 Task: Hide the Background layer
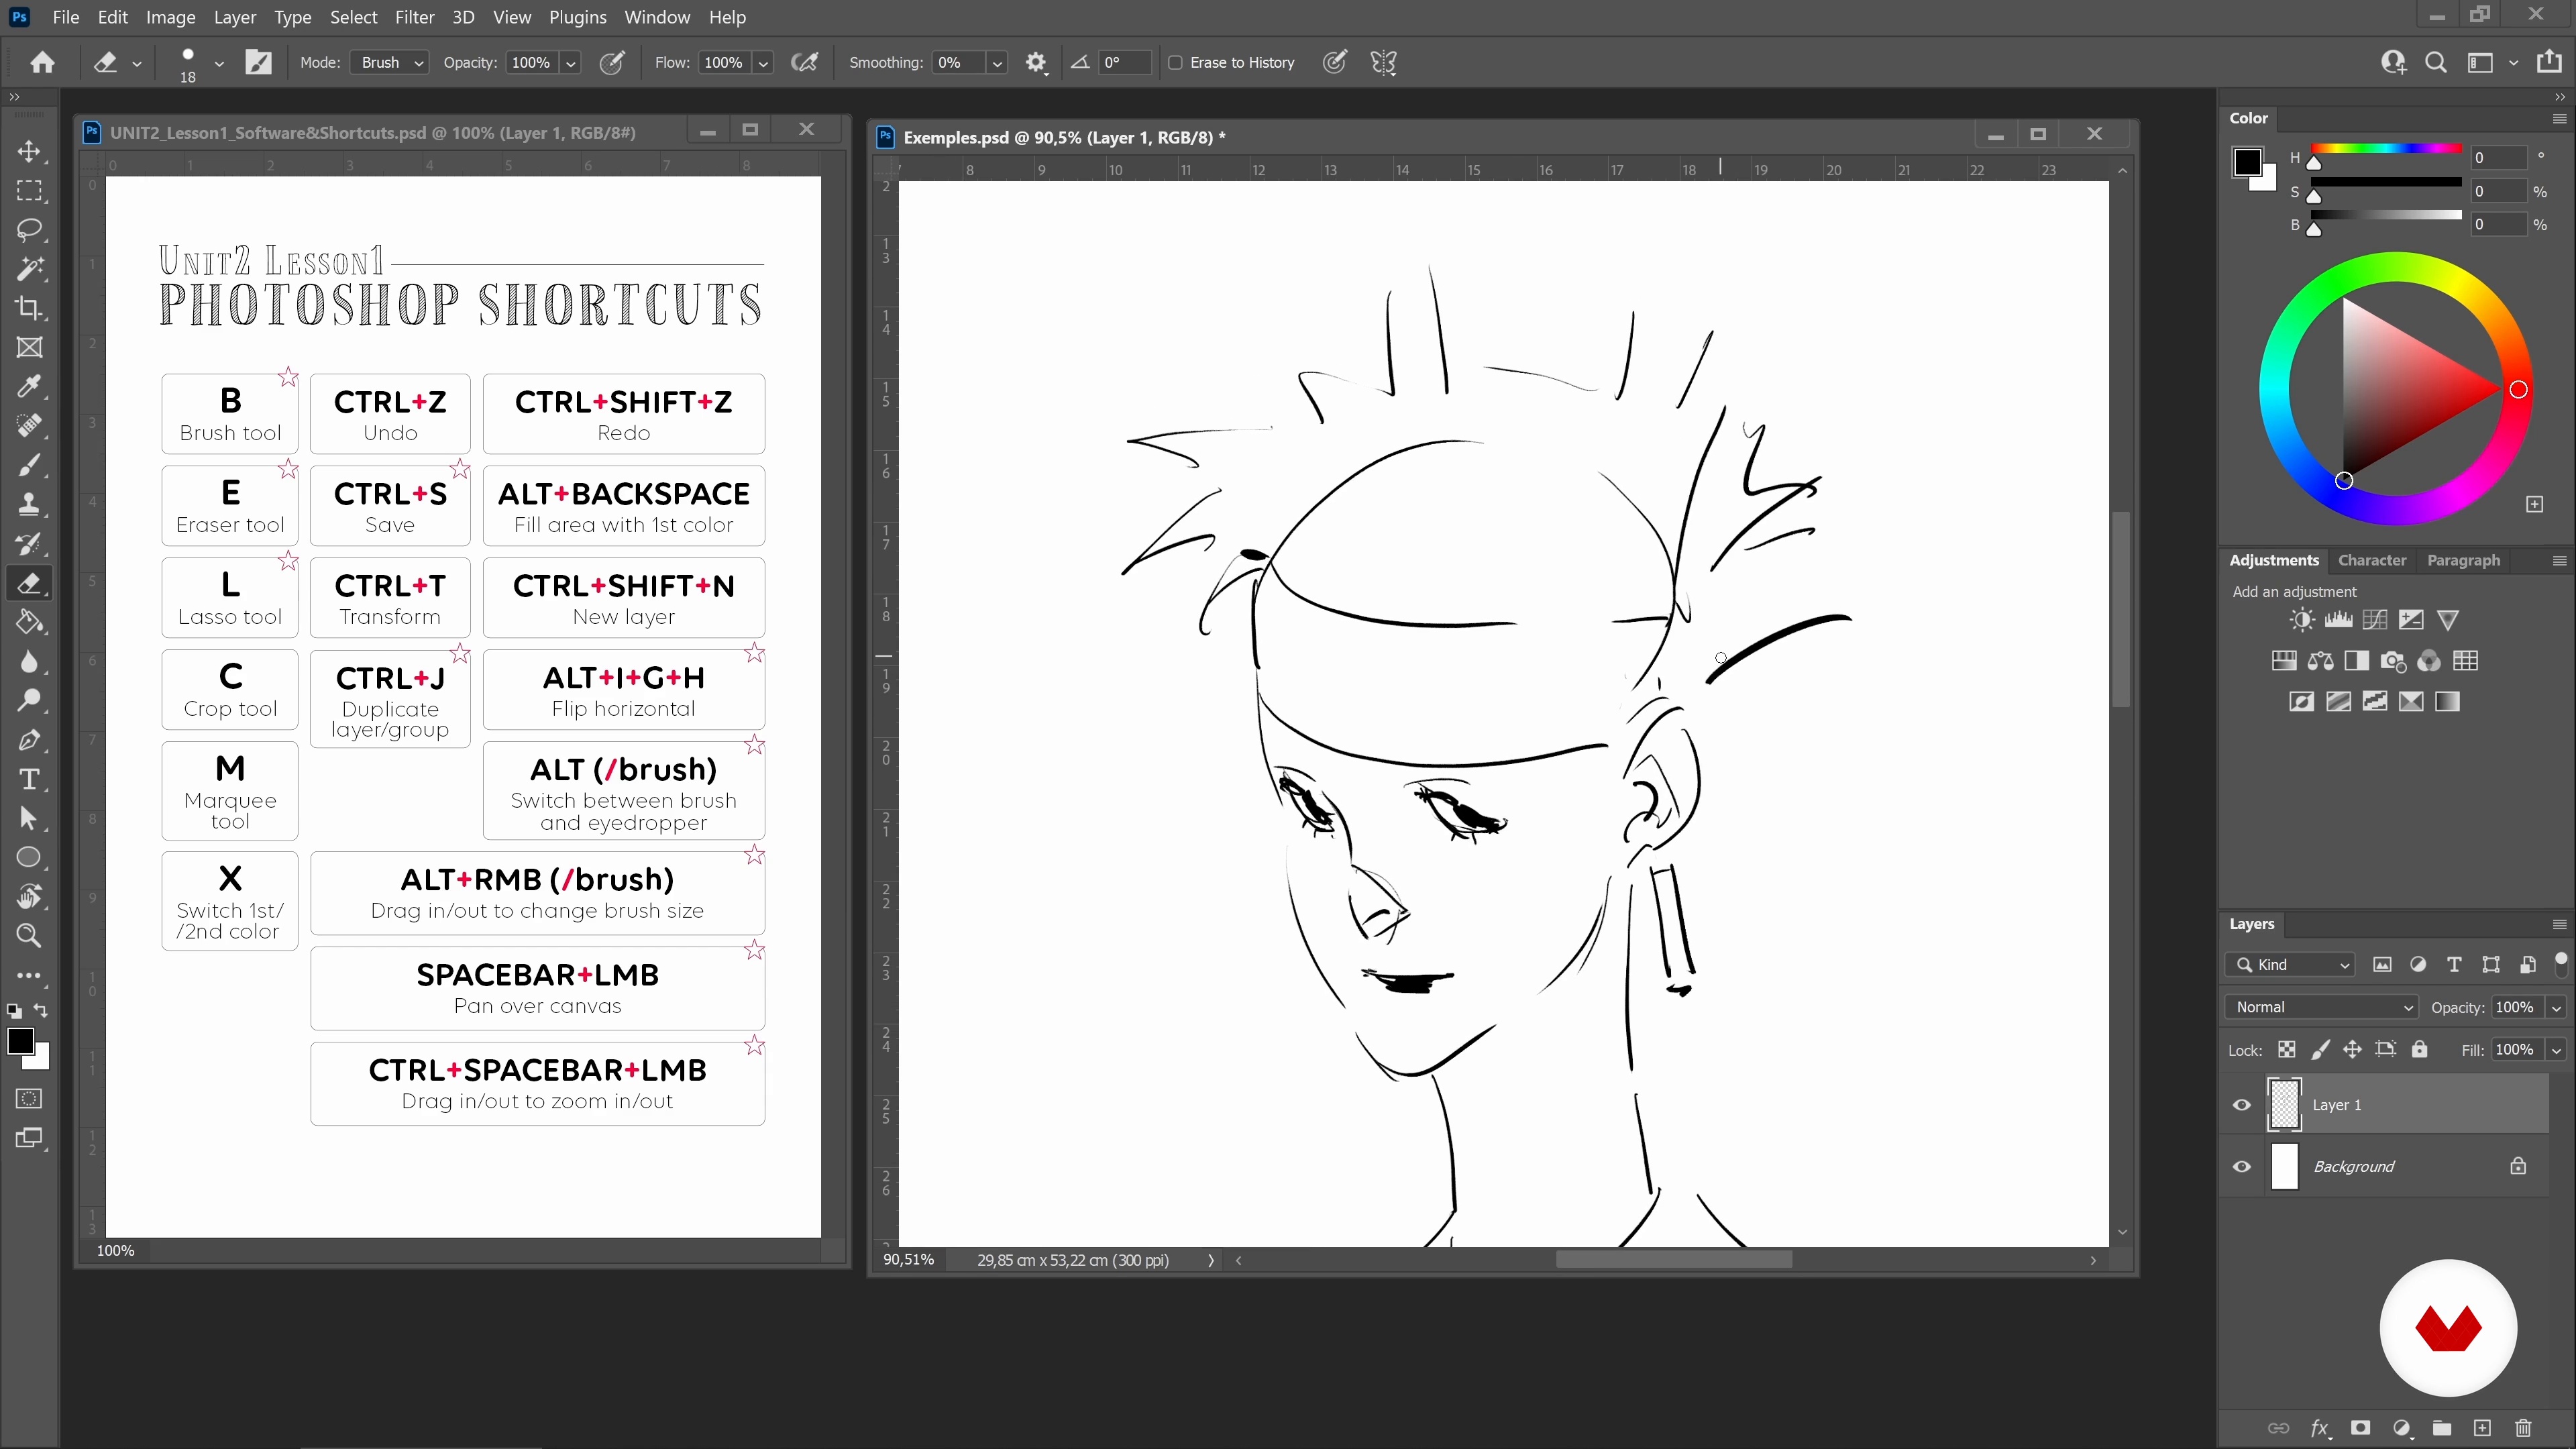point(2242,1166)
